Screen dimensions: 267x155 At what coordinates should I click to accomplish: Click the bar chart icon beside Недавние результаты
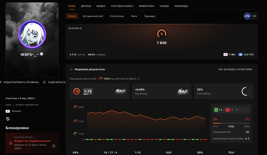[x=71, y=69]
